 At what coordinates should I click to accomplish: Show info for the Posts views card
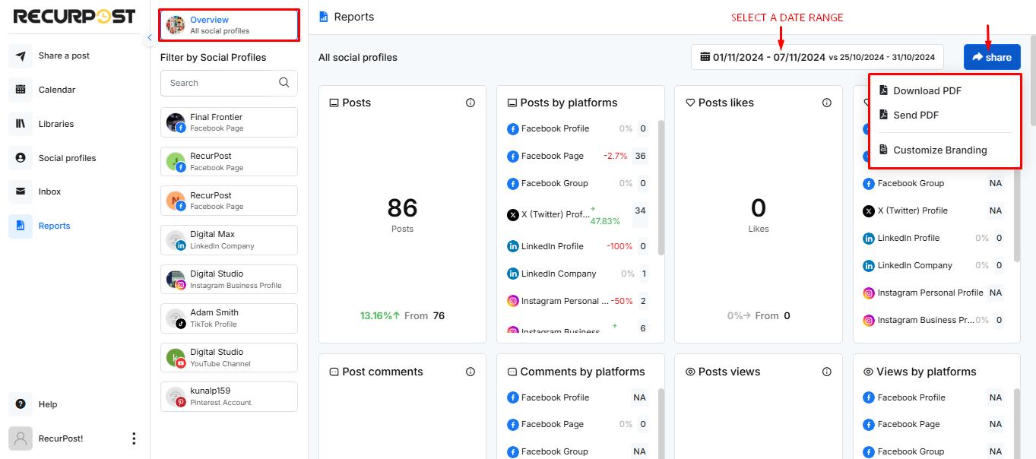coord(827,372)
